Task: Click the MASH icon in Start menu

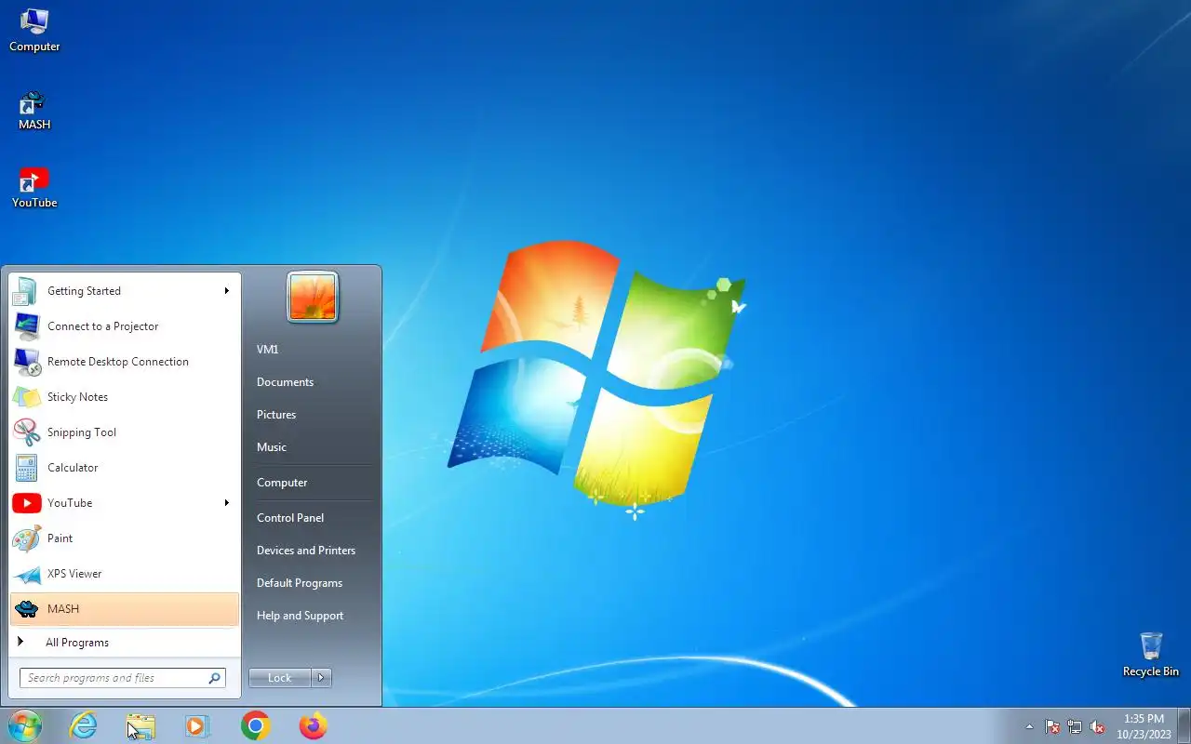Action: [x=26, y=609]
